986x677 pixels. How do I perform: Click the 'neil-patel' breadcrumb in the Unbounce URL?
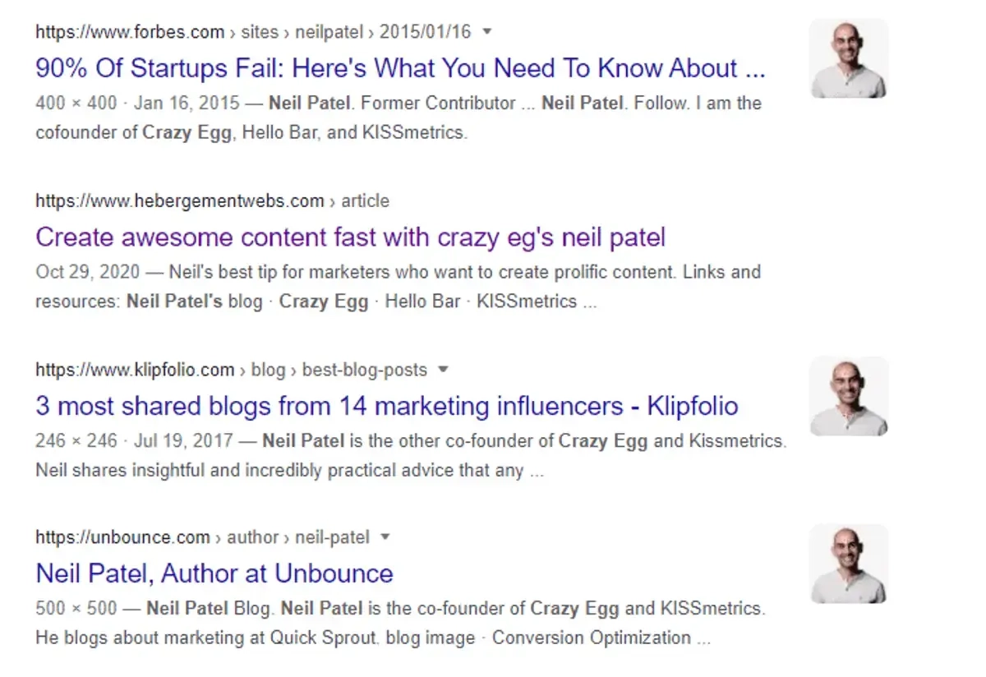[x=332, y=537]
